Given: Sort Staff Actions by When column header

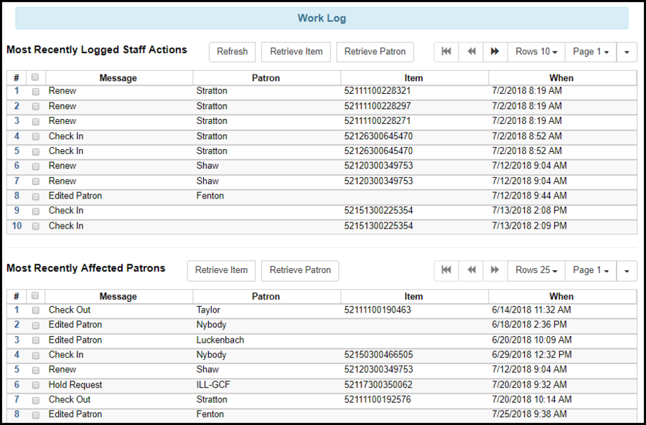Looking at the screenshot, I should (561, 77).
